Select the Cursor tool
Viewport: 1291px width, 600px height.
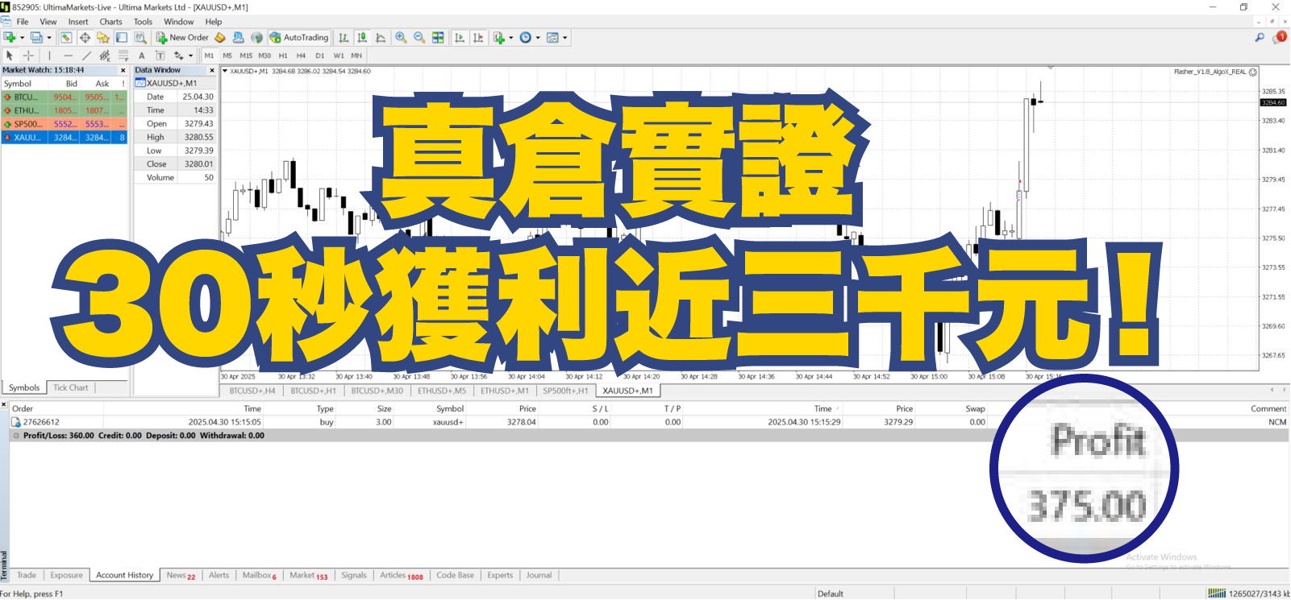(x=10, y=56)
